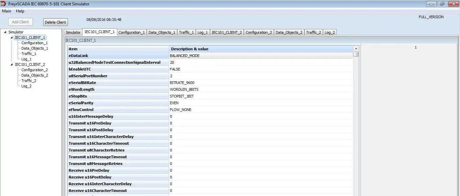Click the eSerialBitRate row label

coord(118,83)
